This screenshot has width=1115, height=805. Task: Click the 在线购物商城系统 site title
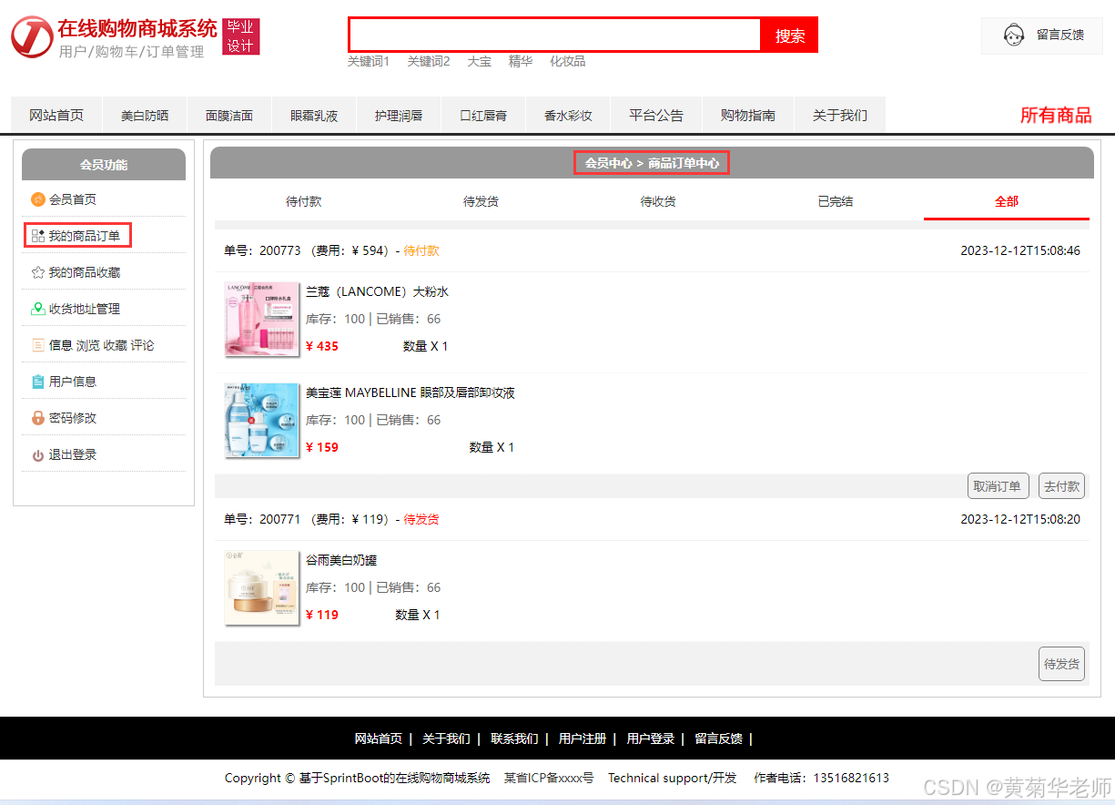137,27
